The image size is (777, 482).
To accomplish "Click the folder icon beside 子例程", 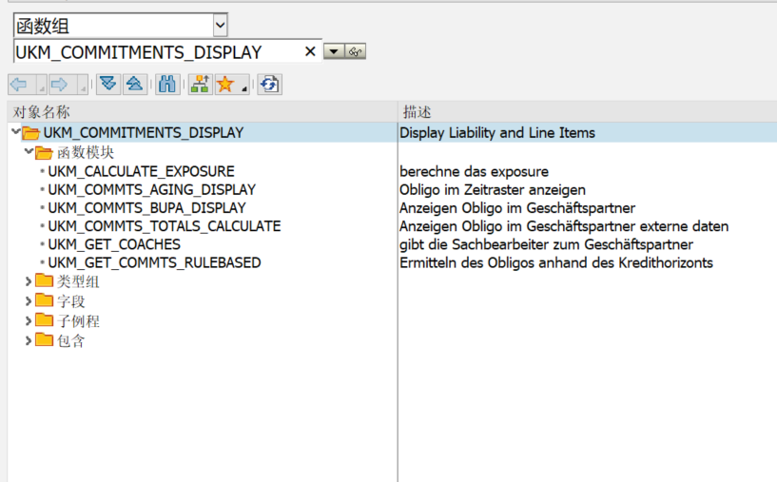I will [44, 320].
